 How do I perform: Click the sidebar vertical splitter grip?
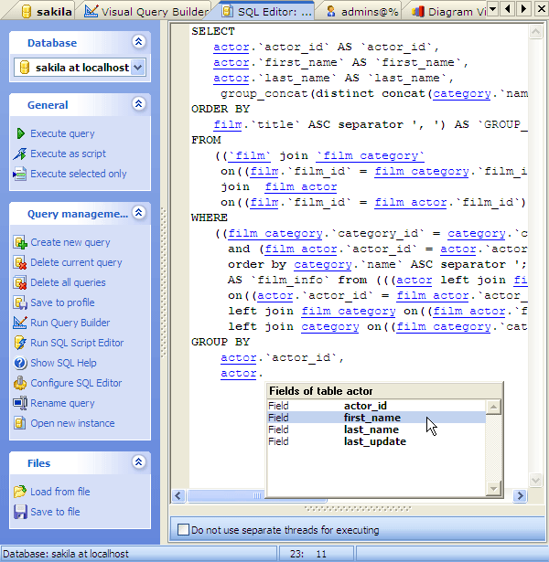164,282
